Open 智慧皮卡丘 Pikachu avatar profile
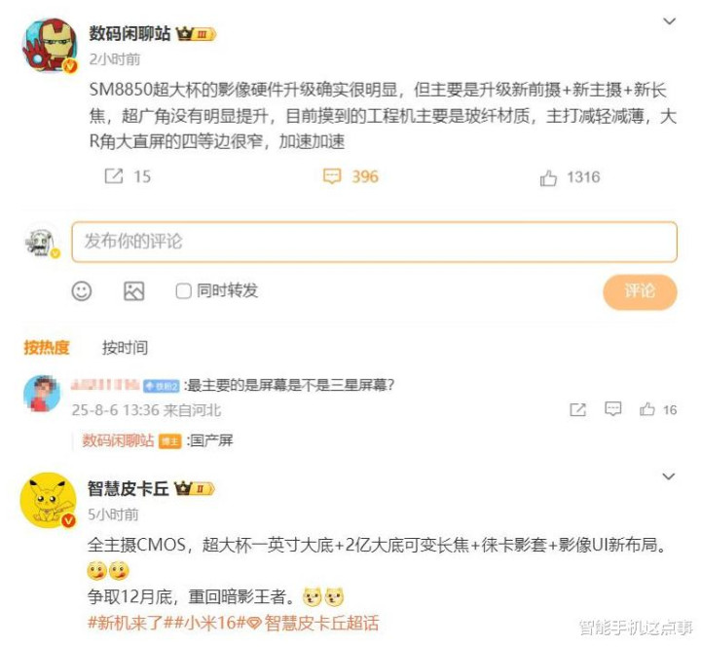 point(49,500)
